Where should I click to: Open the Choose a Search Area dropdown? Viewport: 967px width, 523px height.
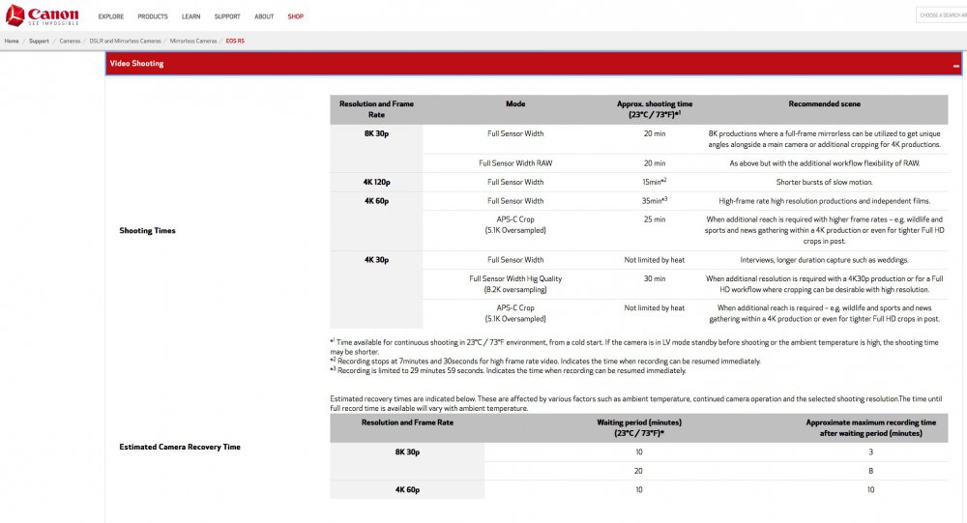coord(941,15)
